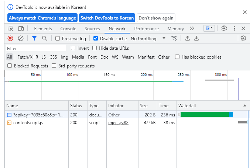Stop recording the network log
Screen dimensions: 250x168
(x=10, y=38)
